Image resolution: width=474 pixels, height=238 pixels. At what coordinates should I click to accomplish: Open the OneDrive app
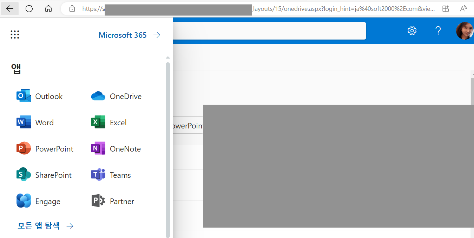tap(116, 96)
